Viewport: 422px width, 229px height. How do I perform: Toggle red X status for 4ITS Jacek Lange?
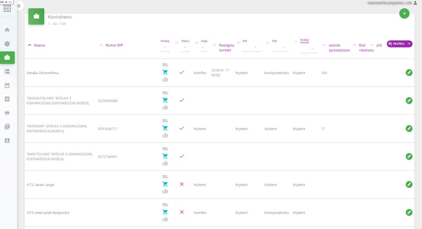(x=182, y=184)
